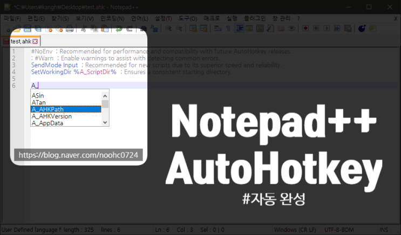Choose A_AppData from autocomplete list
Screen dimensions: 401x235
66,123
